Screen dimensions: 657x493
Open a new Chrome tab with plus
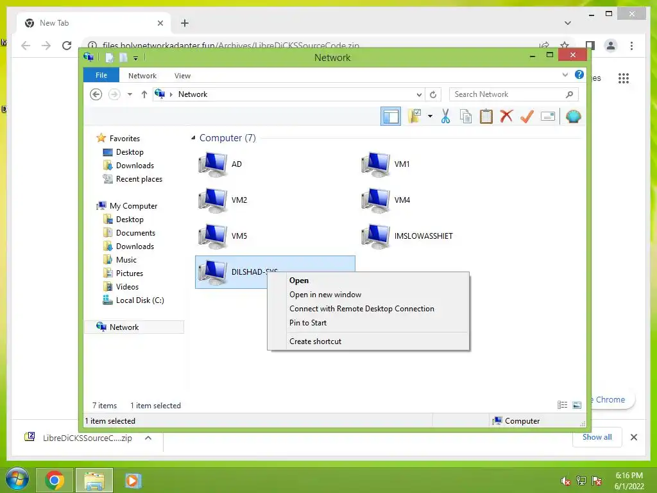coord(185,23)
